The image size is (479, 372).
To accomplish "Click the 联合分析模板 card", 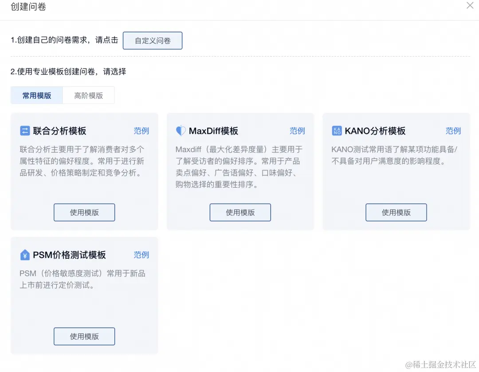I will [84, 171].
